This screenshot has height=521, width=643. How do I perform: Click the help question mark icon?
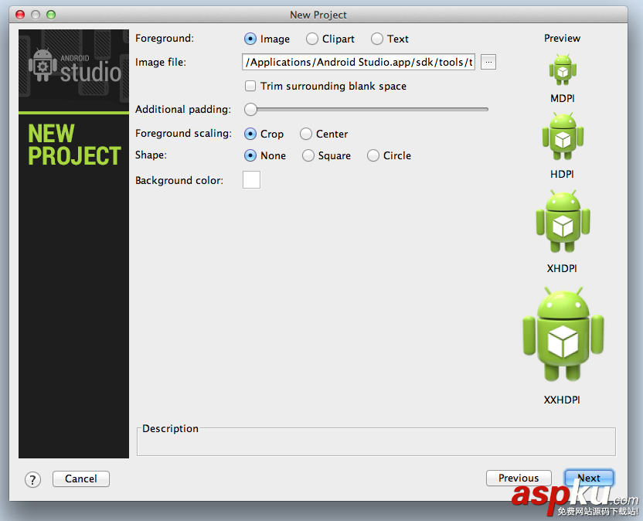[32, 478]
